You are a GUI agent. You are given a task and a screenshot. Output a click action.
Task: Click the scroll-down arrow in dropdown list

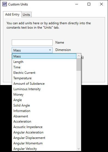click(x=79, y=149)
